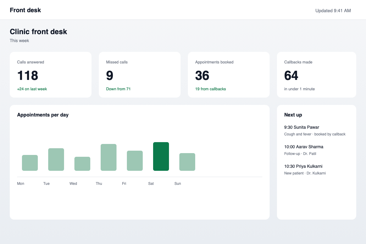
Task: Select the Wednesday bar in the chart
Action: pyautogui.click(x=82, y=164)
